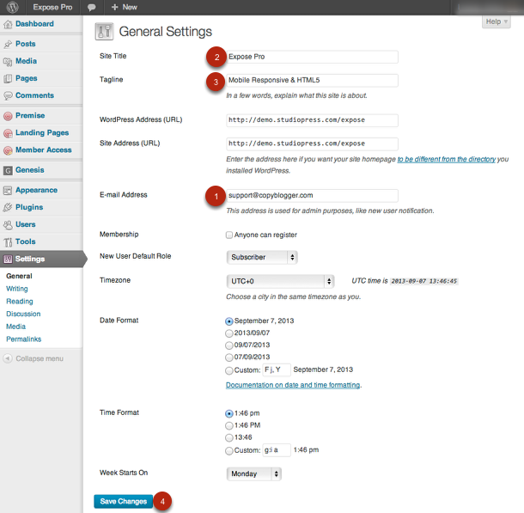The image size is (524, 513).
Task: Click the Appearance icon in the sidebar
Action: pyautogui.click(x=8, y=191)
